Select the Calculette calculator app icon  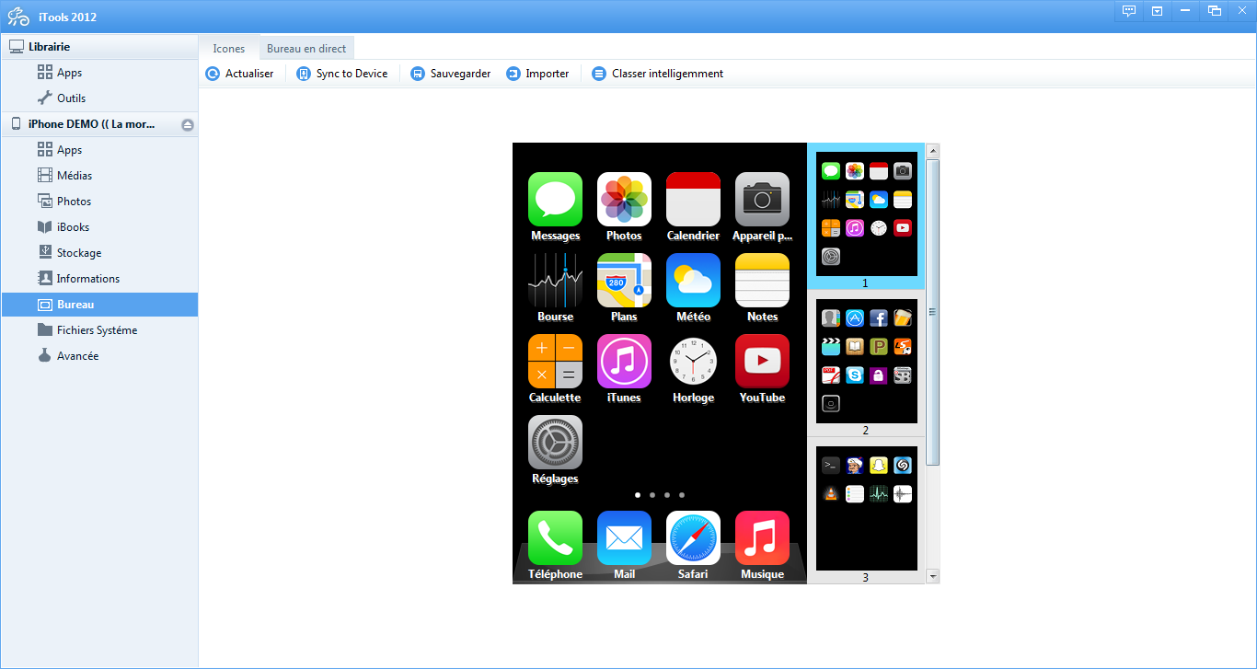555,361
